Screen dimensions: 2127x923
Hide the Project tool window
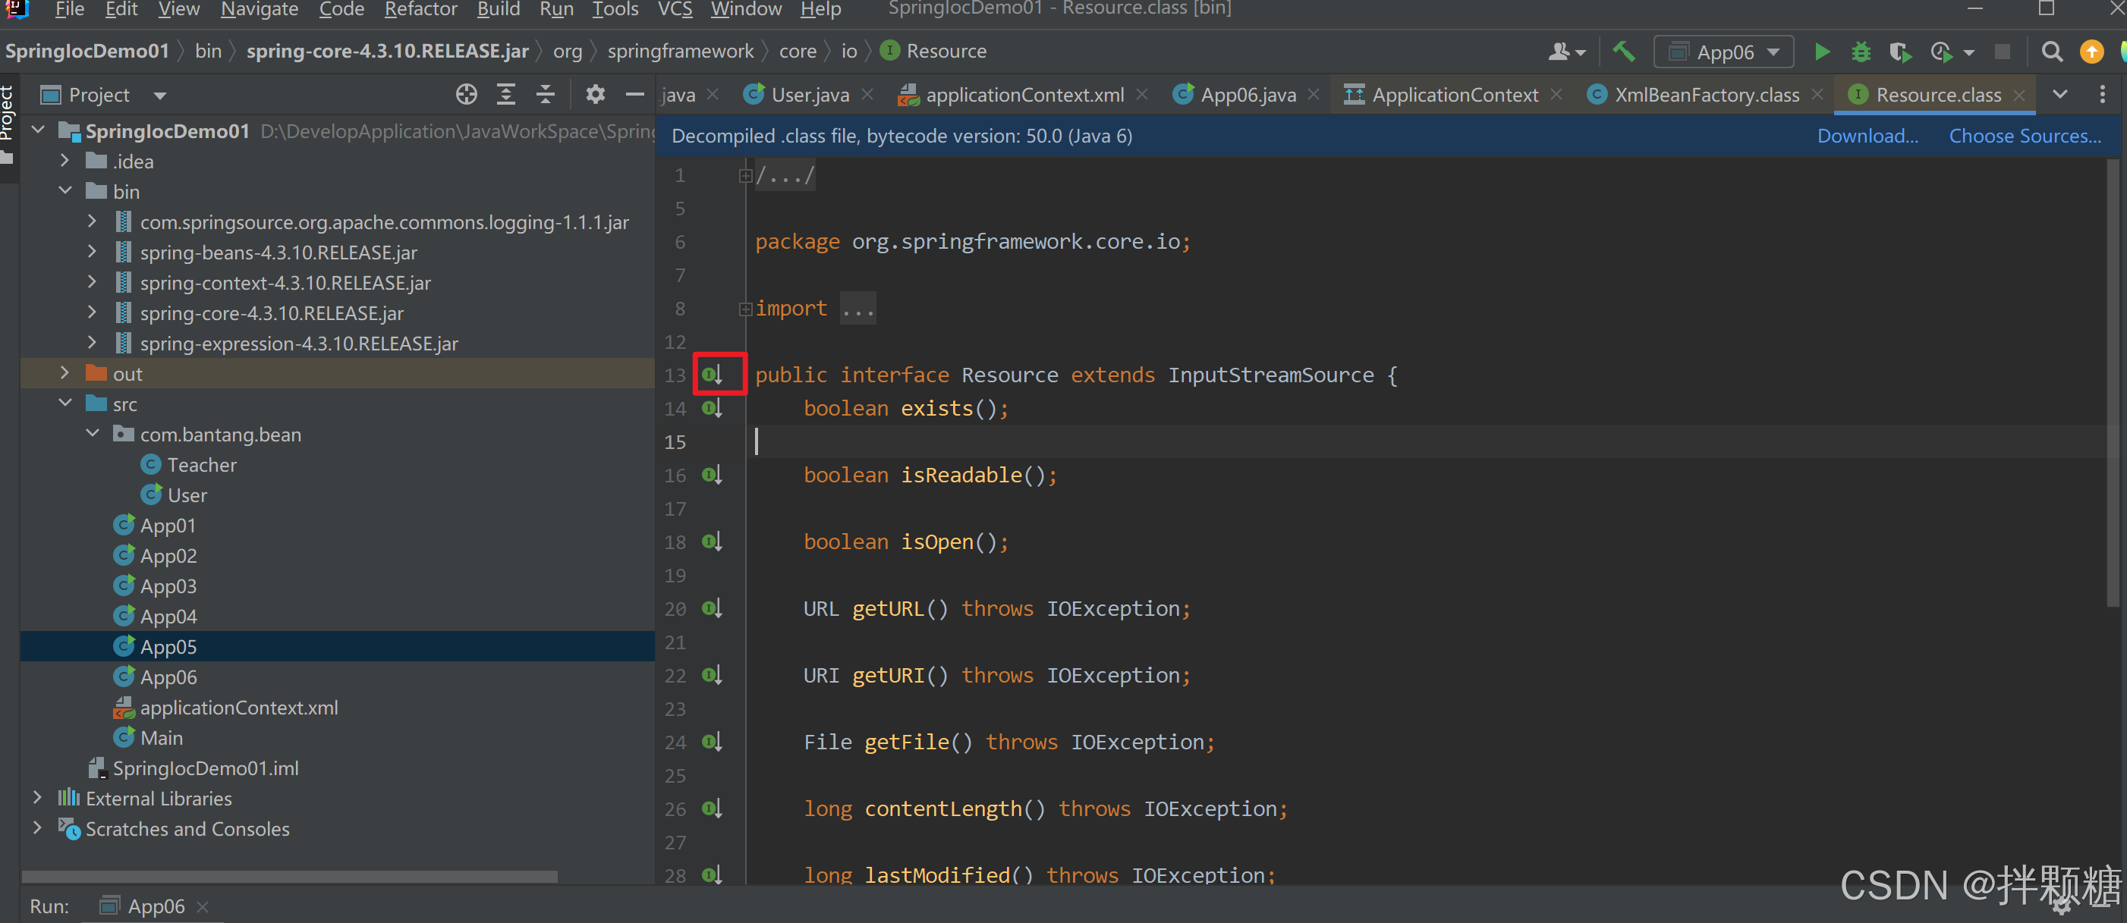pyautogui.click(x=634, y=95)
